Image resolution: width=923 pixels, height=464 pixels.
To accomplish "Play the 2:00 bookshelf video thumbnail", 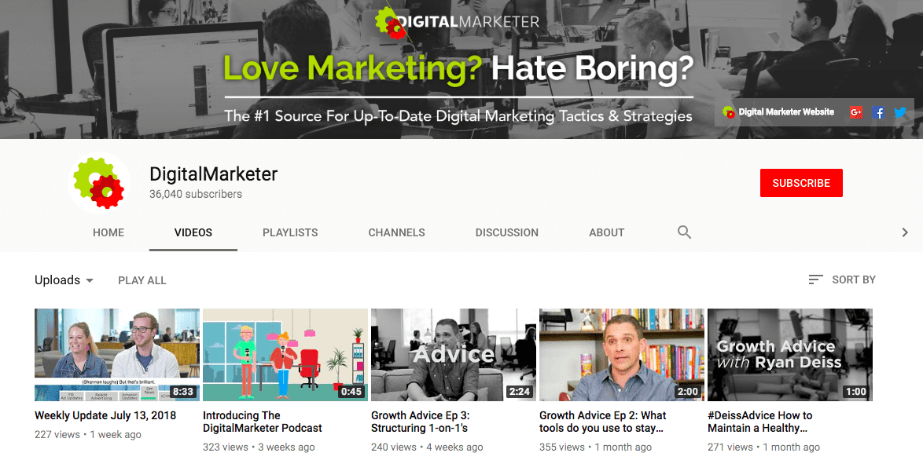I will tap(622, 355).
